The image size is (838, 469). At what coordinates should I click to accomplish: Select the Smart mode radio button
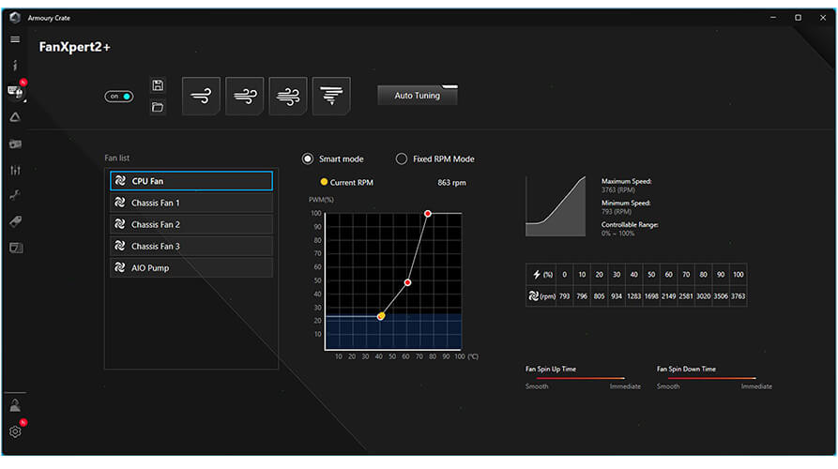pos(308,159)
